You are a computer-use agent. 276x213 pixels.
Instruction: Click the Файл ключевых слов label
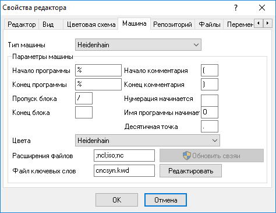44,171
